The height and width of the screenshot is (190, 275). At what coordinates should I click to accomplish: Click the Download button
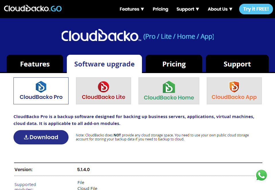[x=41, y=137]
